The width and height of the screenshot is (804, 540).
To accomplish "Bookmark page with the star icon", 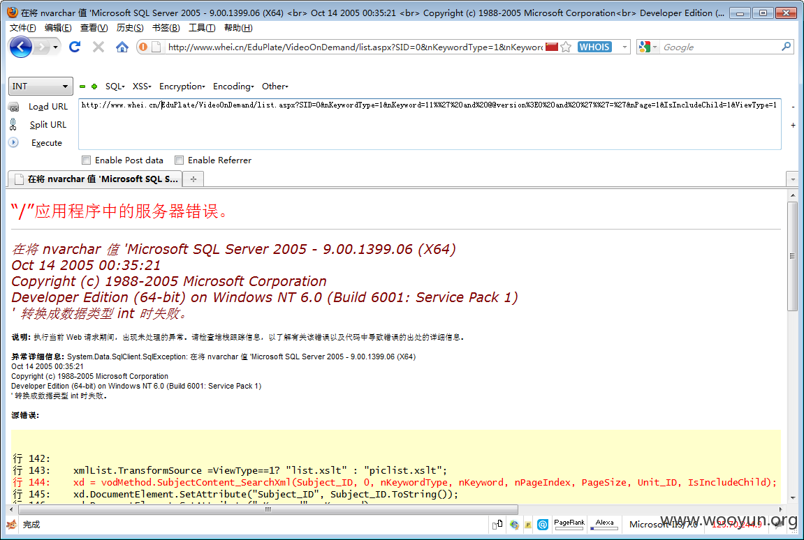I will [566, 47].
